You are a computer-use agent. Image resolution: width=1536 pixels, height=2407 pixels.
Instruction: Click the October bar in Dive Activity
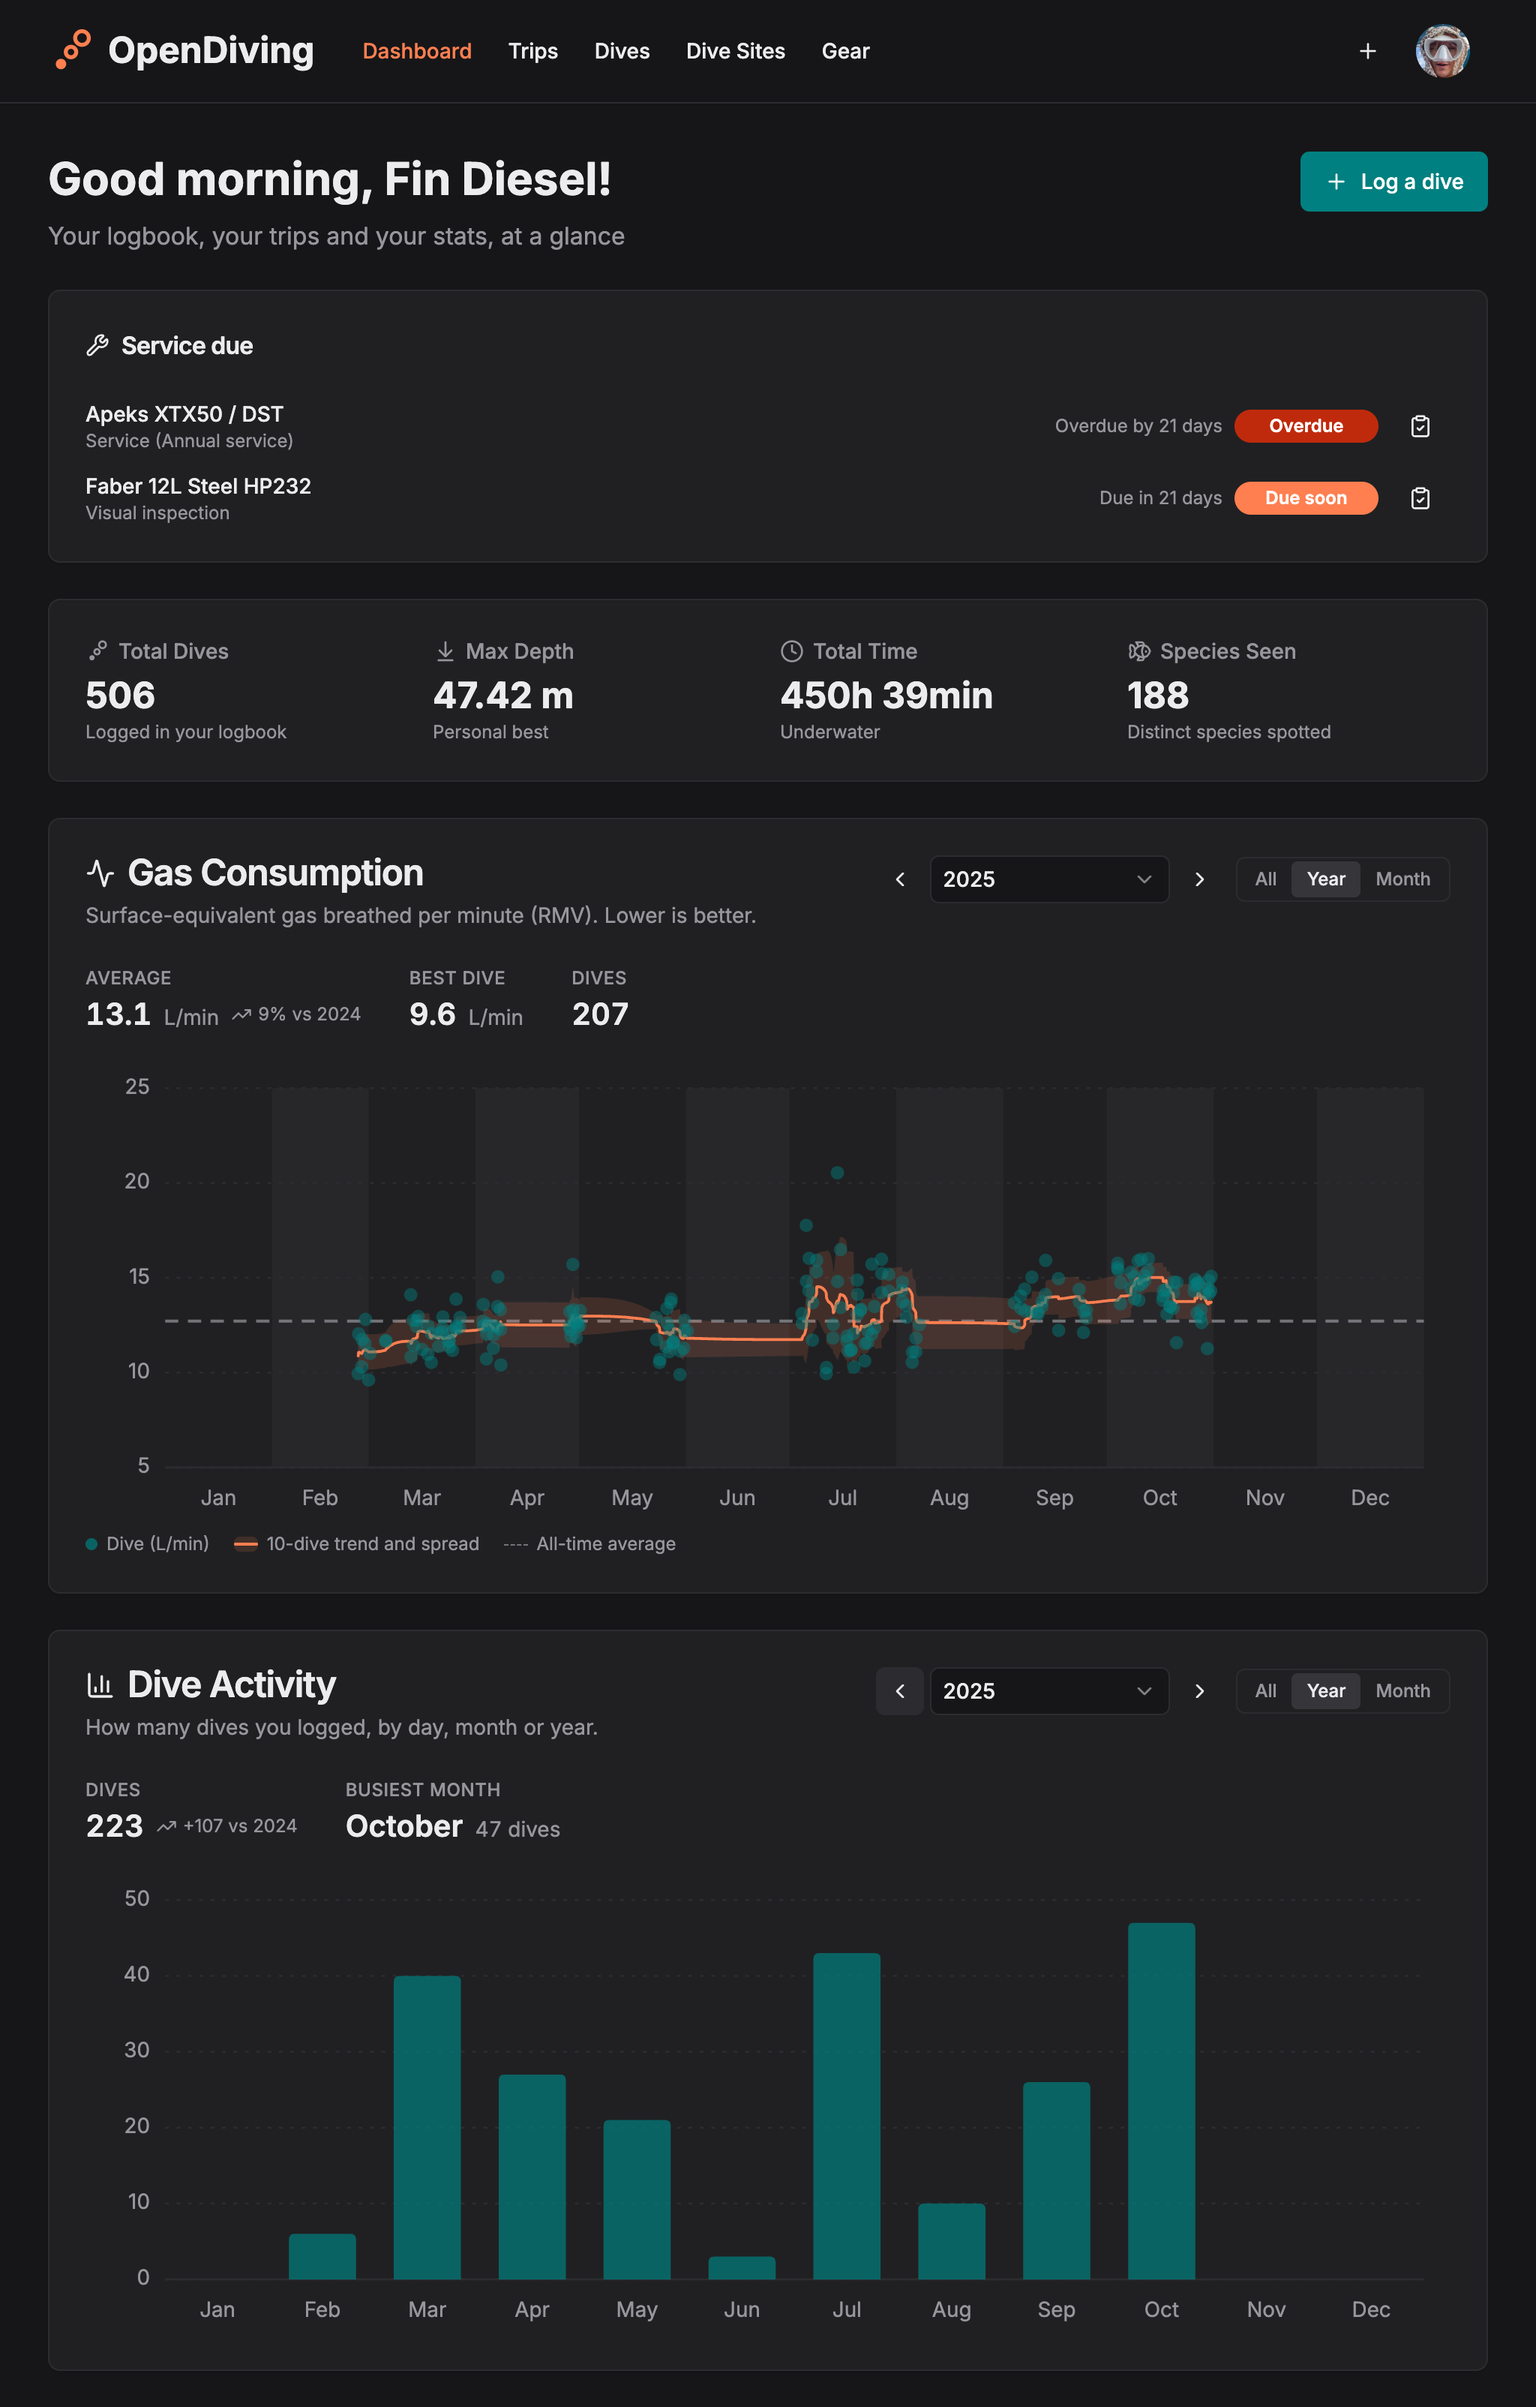1161,2101
